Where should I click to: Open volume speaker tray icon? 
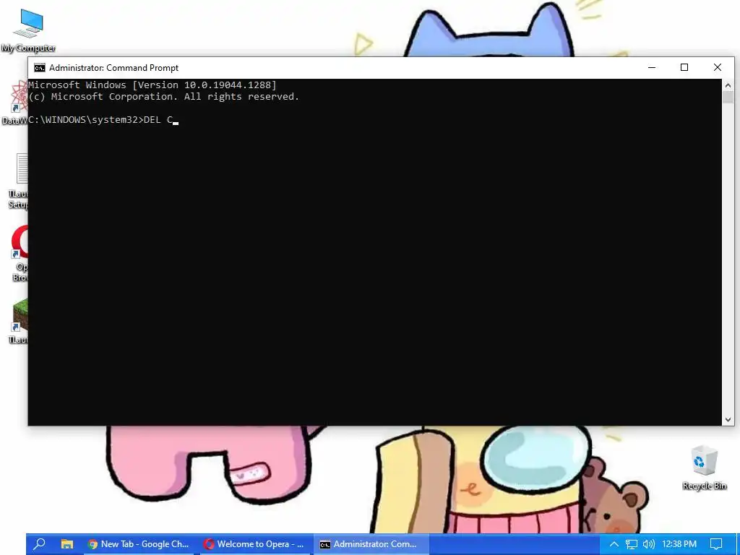pyautogui.click(x=649, y=544)
